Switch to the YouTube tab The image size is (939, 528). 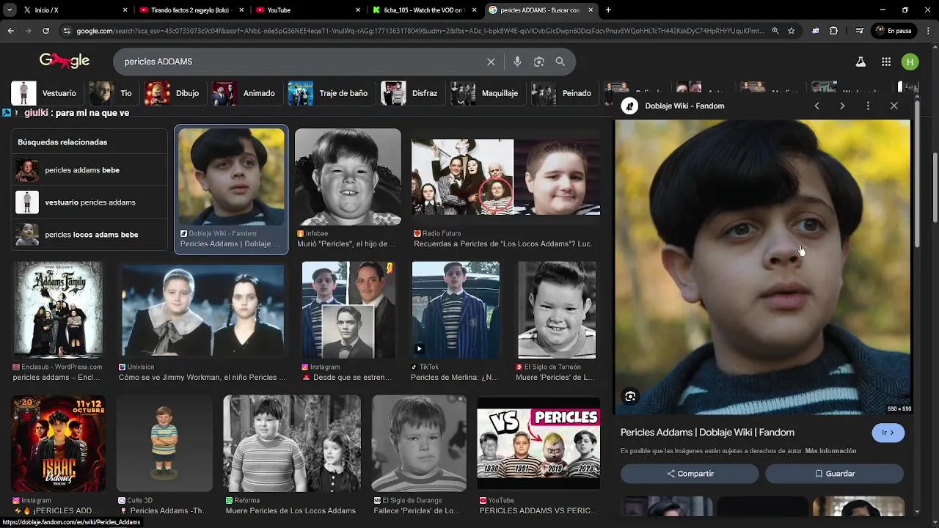[x=308, y=10]
